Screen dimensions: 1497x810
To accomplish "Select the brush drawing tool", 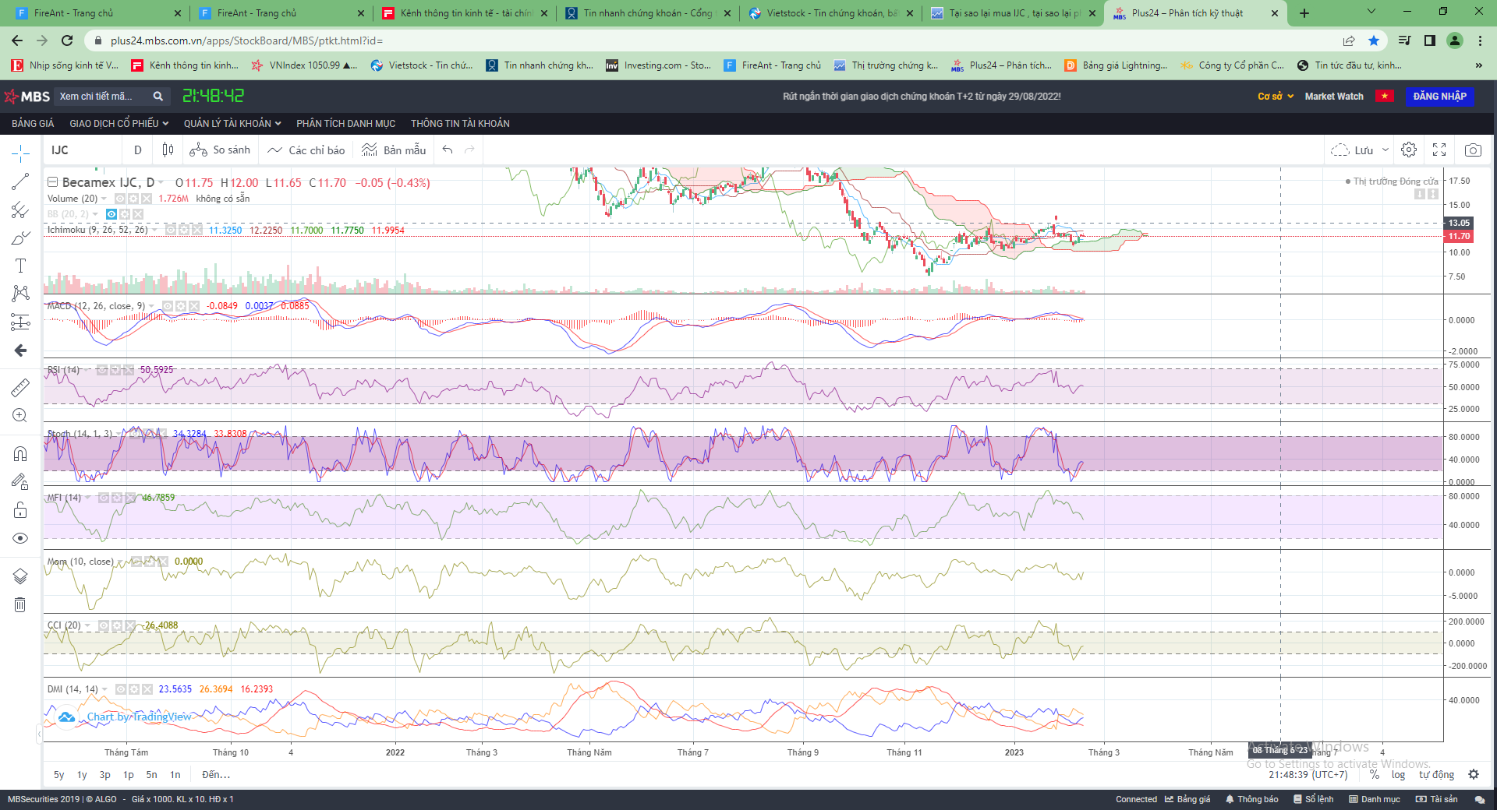I will 20,238.
